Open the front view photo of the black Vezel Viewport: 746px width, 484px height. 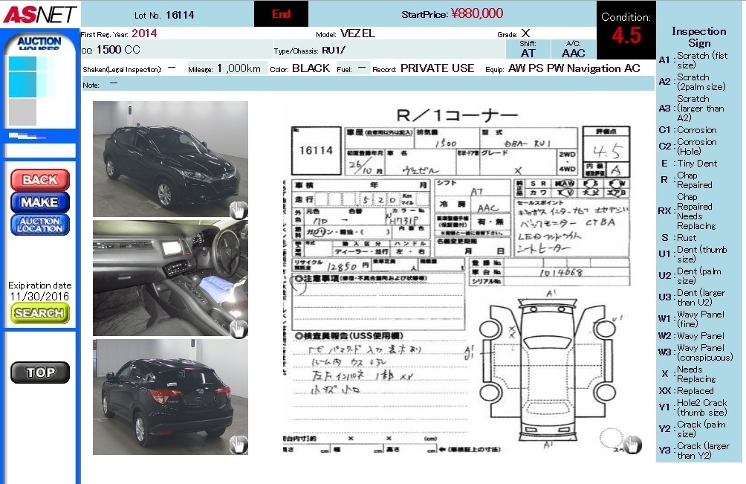point(170,158)
